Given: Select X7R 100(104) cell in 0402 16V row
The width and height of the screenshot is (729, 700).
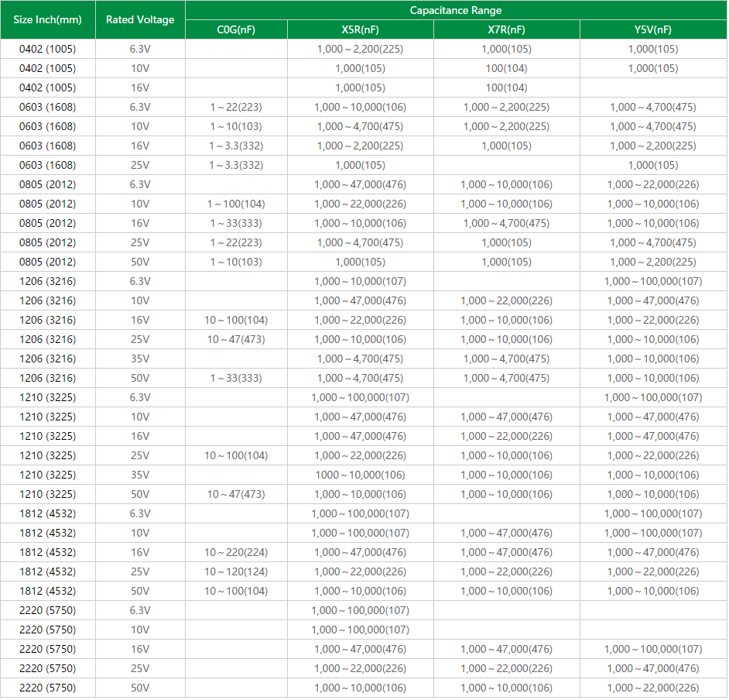Looking at the screenshot, I should click(506, 87).
